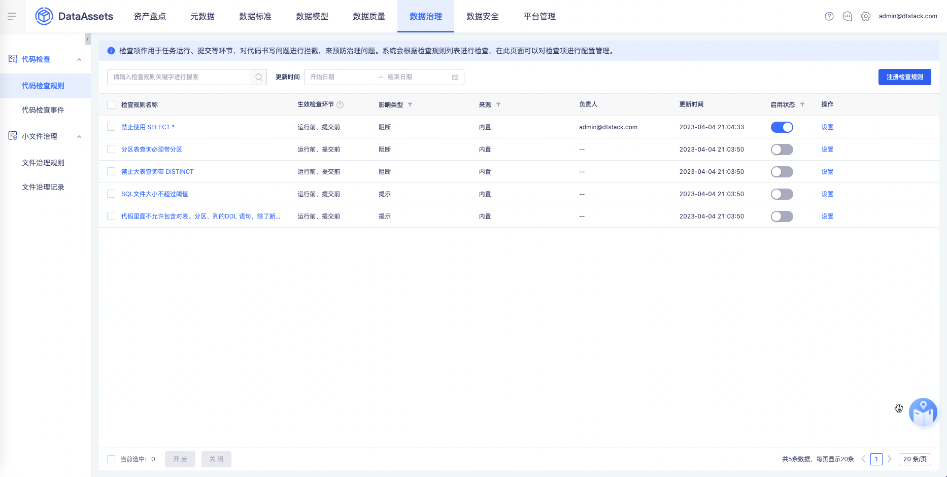Click page number 1 in pagination

pyautogui.click(x=876, y=459)
